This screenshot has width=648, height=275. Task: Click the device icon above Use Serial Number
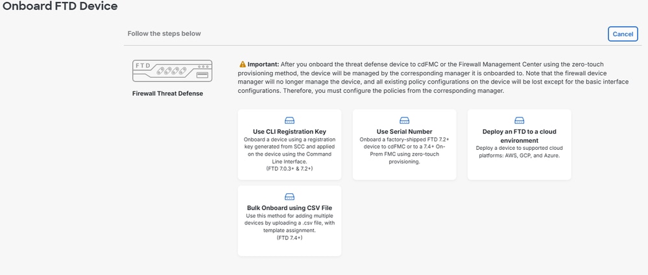tap(404, 121)
